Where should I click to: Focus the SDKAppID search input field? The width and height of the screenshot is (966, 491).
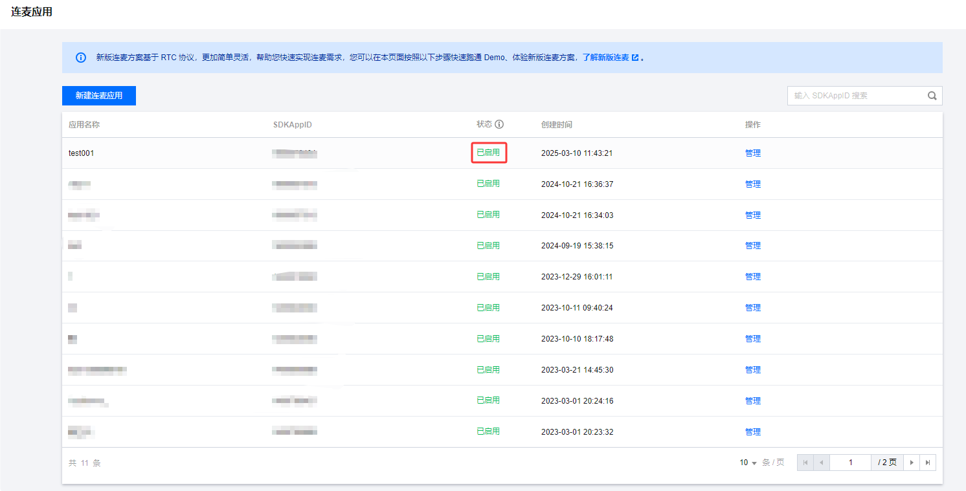856,96
